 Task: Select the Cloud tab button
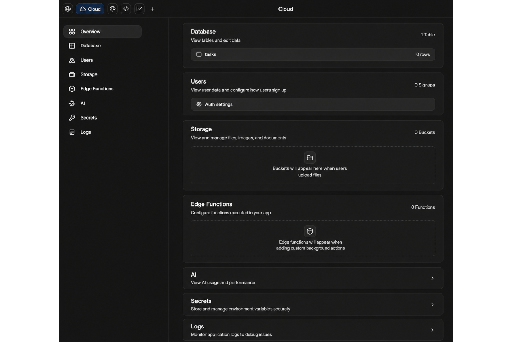point(90,9)
